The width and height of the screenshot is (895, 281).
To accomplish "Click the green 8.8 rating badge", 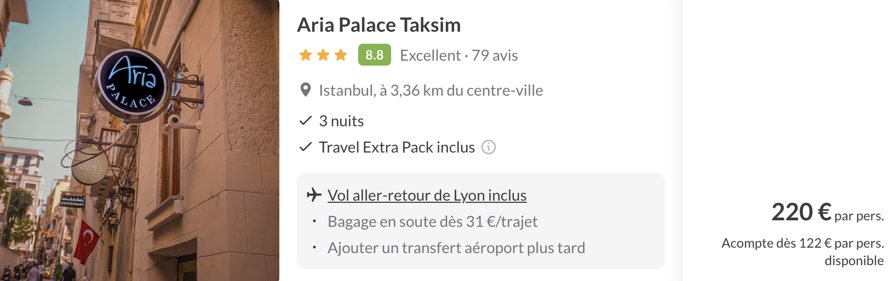I will coord(374,55).
